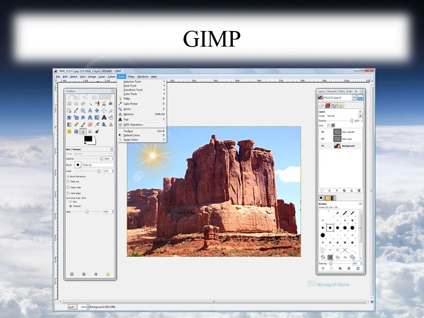The width and height of the screenshot is (424, 318).
Task: Open the image selector dropdown in Layers dock
Action: pyautogui.click(x=354, y=98)
